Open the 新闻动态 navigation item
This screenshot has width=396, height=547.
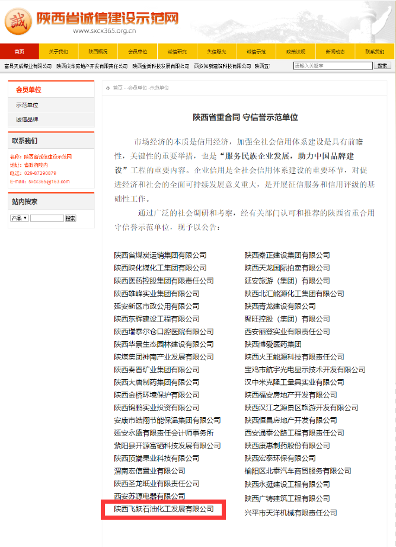coord(335,52)
